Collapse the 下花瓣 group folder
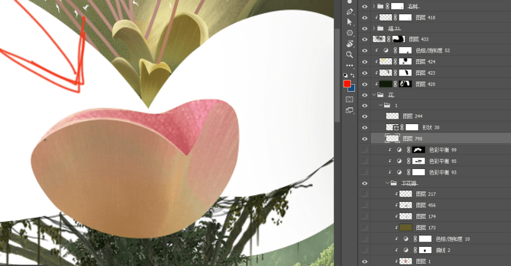 click(x=387, y=183)
